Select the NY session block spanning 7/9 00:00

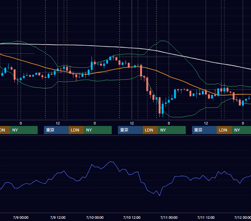click(24, 130)
